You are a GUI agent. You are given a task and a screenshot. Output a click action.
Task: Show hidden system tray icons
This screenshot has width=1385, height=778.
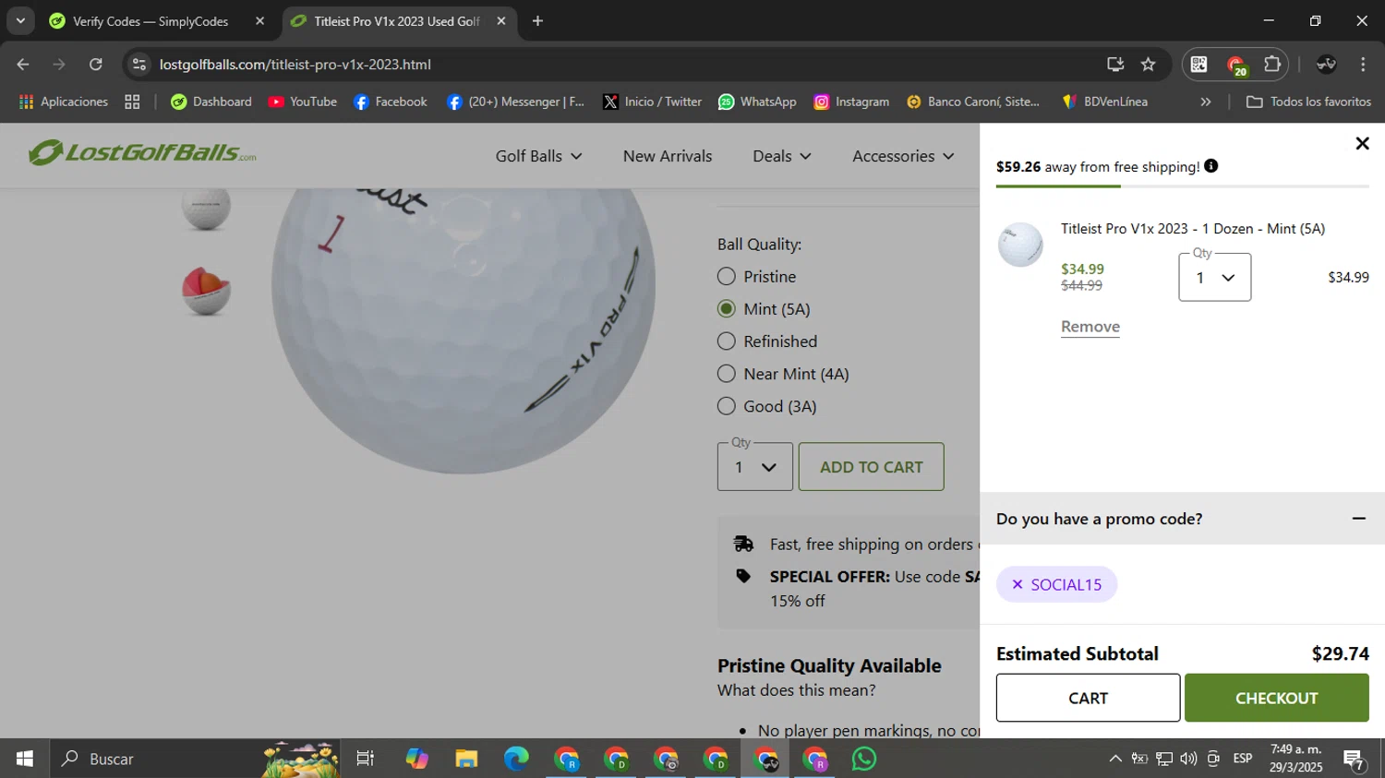(1115, 759)
